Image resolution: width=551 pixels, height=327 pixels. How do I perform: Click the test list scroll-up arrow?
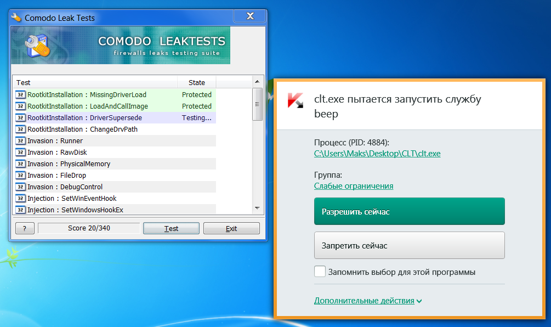click(x=257, y=82)
